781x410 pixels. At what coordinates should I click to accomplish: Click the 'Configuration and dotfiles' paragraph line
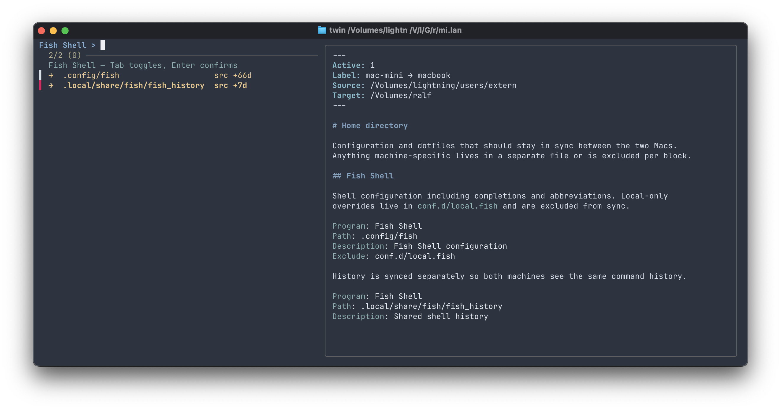tap(505, 146)
